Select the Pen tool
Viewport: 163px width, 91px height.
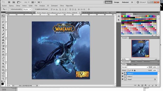pyautogui.click(x=3, y=58)
